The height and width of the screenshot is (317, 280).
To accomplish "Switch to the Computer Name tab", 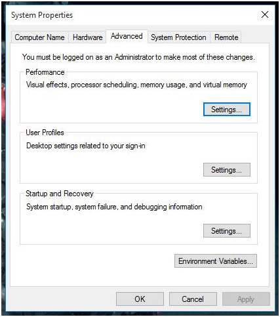I will [x=39, y=37].
